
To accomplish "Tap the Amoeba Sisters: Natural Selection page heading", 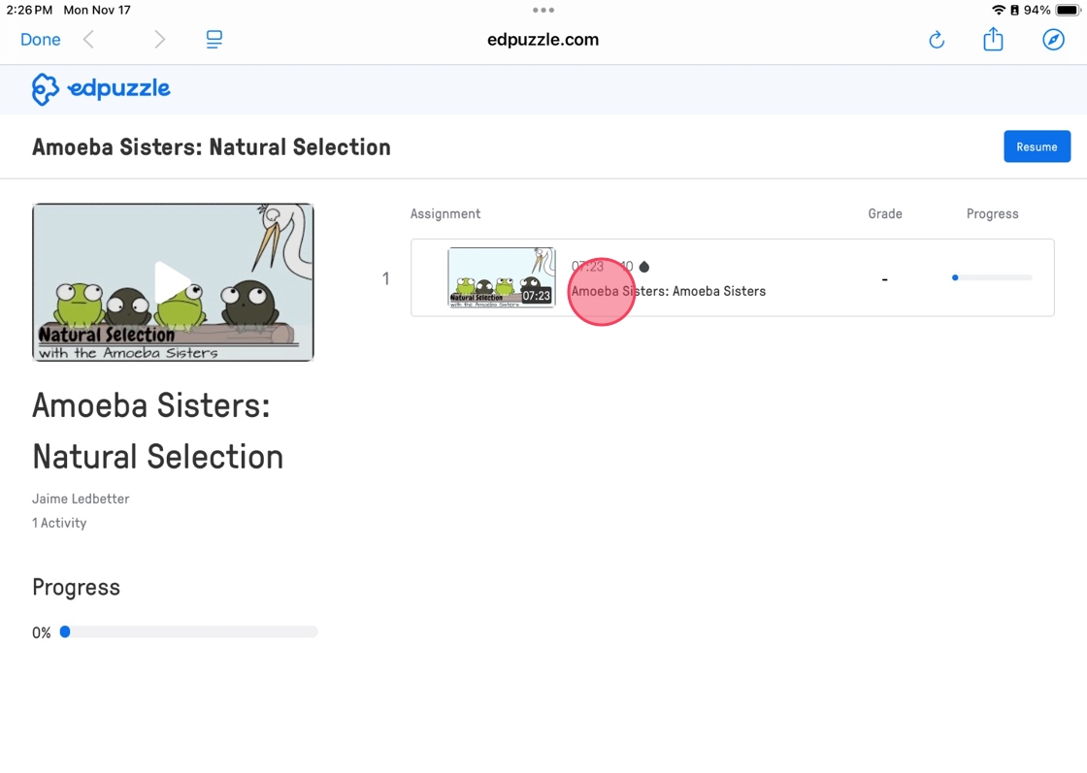I will [212, 146].
